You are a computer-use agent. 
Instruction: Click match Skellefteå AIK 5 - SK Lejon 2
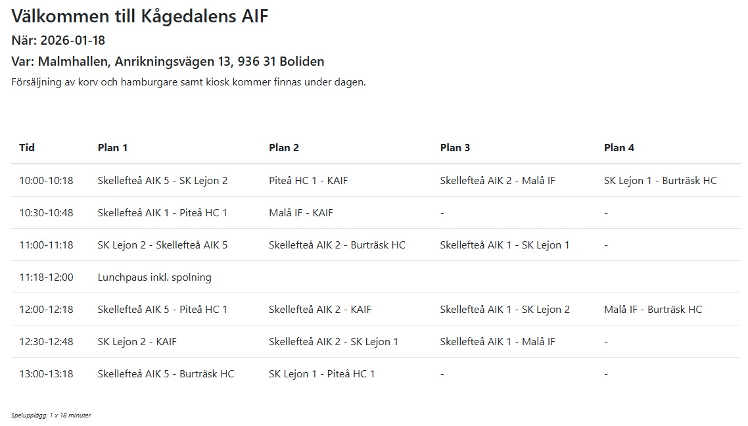pos(162,180)
